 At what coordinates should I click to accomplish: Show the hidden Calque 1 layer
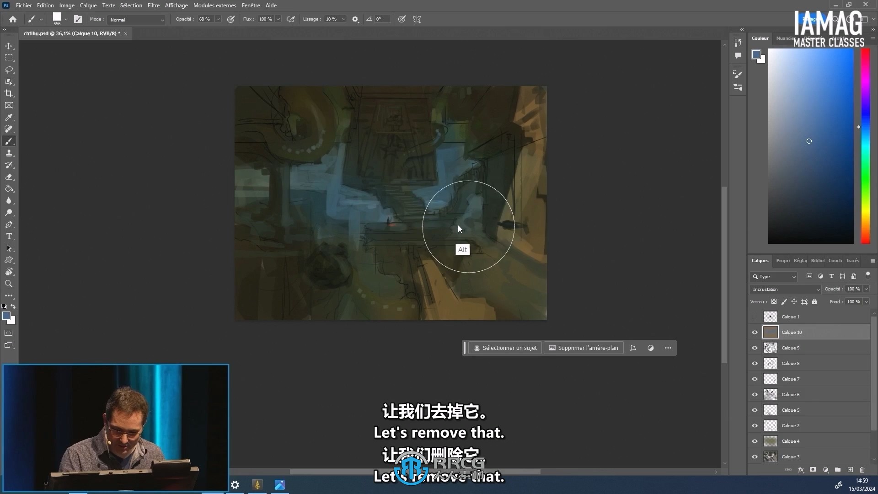755,317
